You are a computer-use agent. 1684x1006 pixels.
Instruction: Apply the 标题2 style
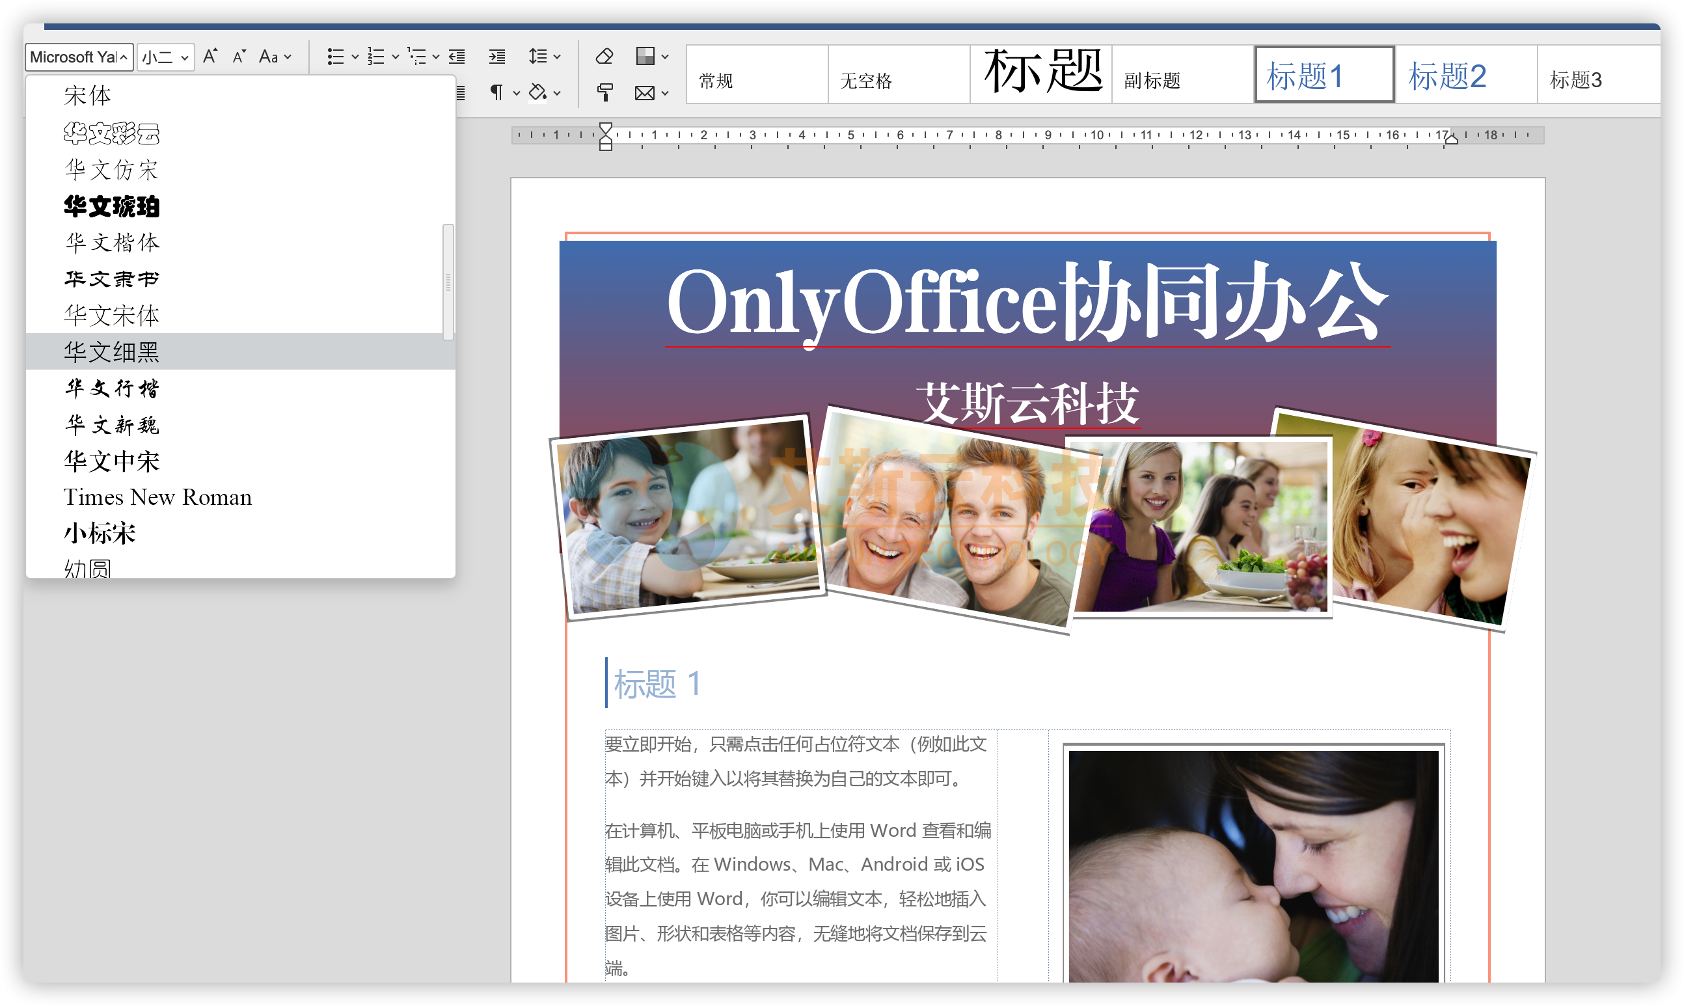tap(1467, 75)
